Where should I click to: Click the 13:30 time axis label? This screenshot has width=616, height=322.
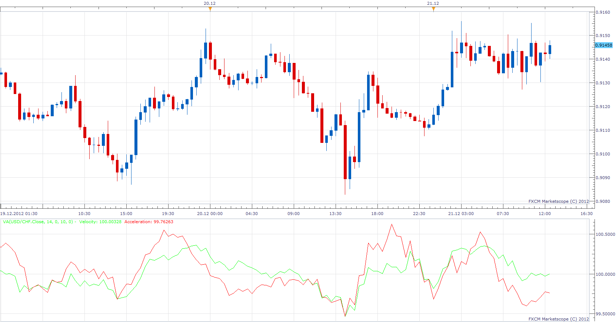pyautogui.click(x=336, y=214)
